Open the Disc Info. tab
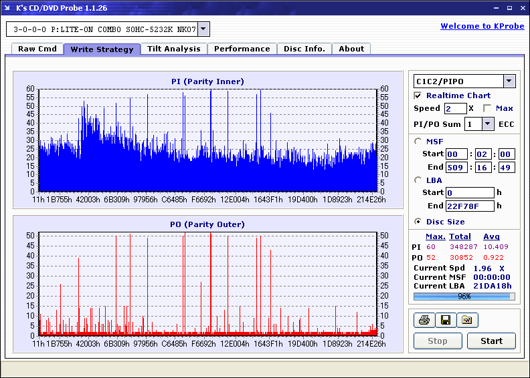The width and height of the screenshot is (530, 378). [x=304, y=49]
